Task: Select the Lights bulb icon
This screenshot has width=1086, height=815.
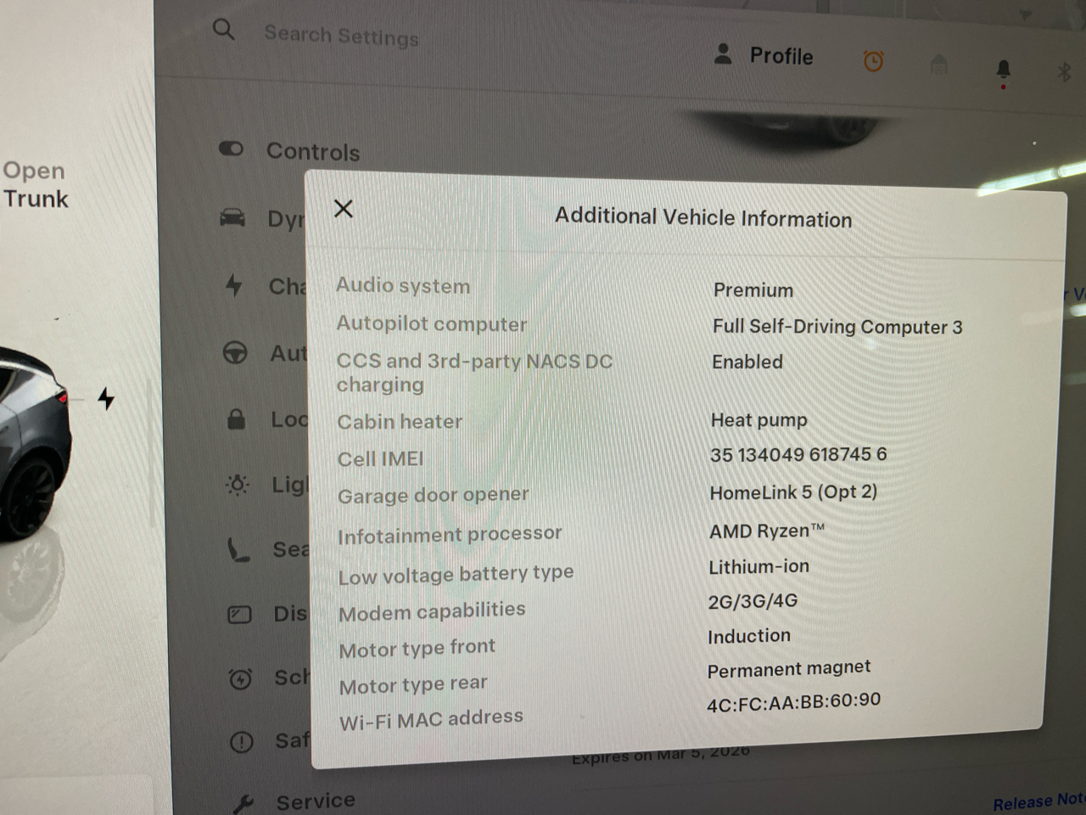Action: click(x=238, y=485)
